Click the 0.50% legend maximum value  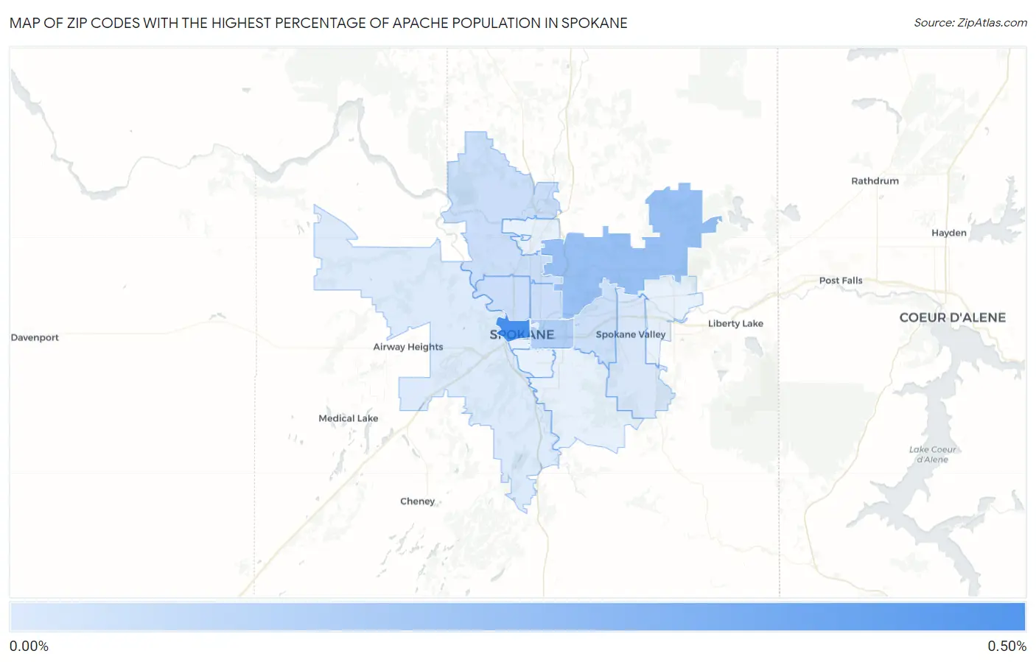[x=1007, y=646]
